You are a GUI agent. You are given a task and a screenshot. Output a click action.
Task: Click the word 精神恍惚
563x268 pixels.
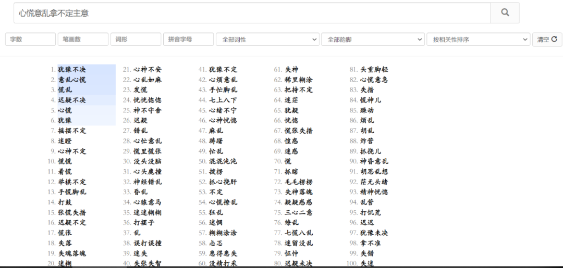[374, 192]
